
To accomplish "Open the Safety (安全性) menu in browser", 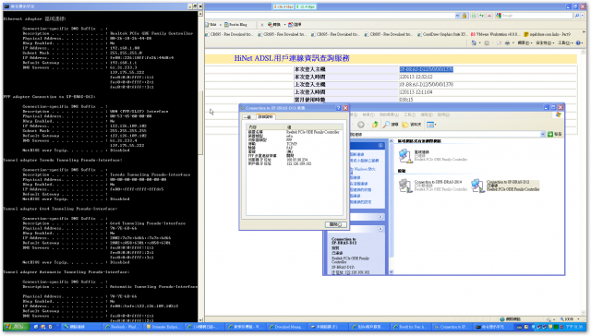I will (544, 43).
